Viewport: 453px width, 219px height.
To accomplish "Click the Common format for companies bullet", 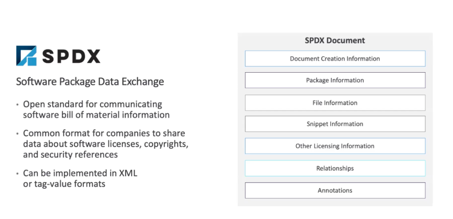I will click(106, 144).
